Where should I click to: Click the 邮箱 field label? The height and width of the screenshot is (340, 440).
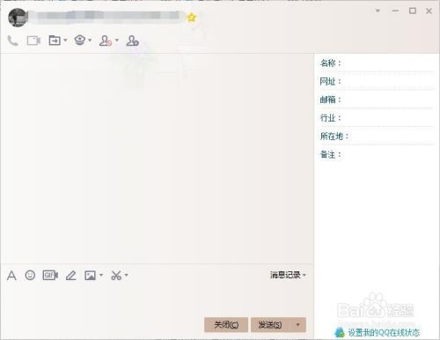click(331, 100)
